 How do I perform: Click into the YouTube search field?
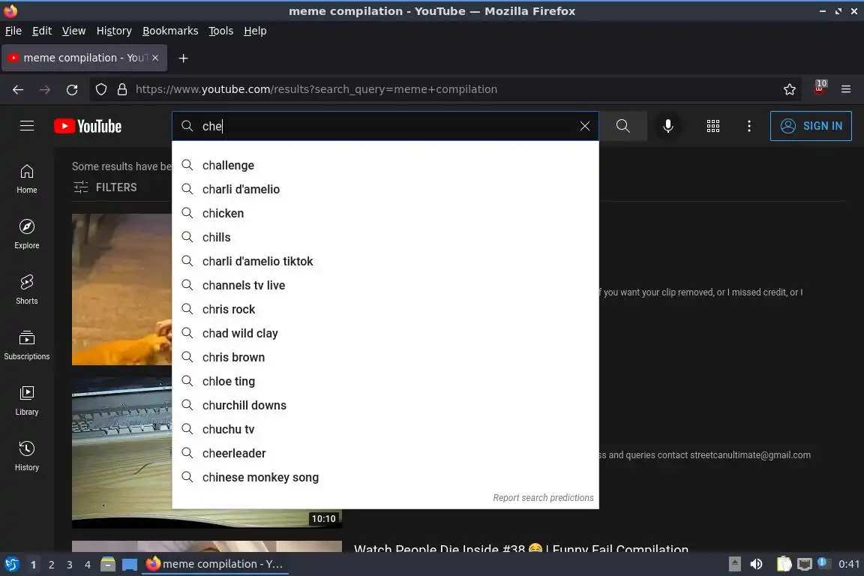coord(385,126)
